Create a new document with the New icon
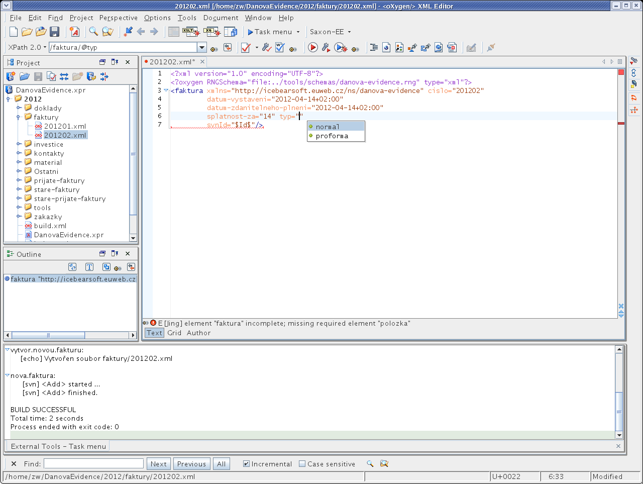This screenshot has width=643, height=484. pyautogui.click(x=14, y=32)
